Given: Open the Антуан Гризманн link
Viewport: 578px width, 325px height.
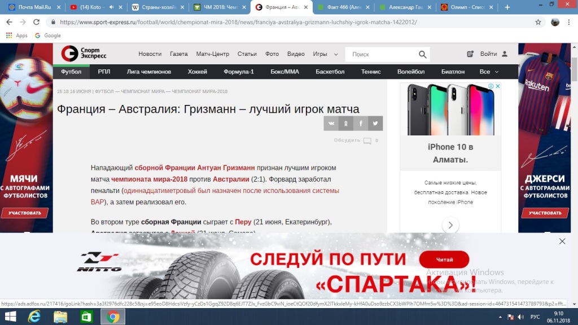Looking at the screenshot, I should click(226, 168).
